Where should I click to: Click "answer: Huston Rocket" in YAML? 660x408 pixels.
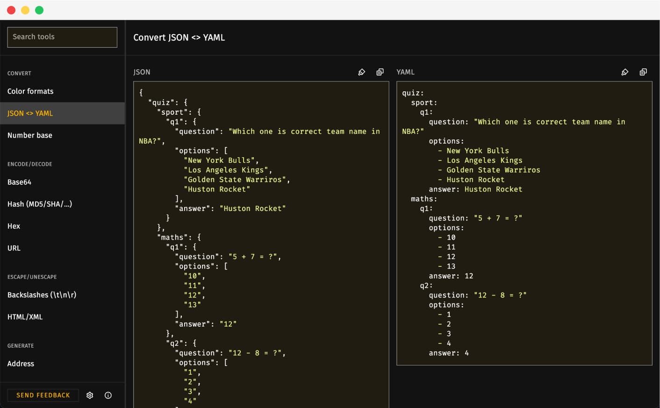475,189
